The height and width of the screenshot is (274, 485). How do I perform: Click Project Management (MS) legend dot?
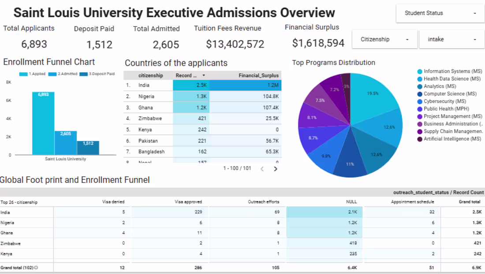420,116
